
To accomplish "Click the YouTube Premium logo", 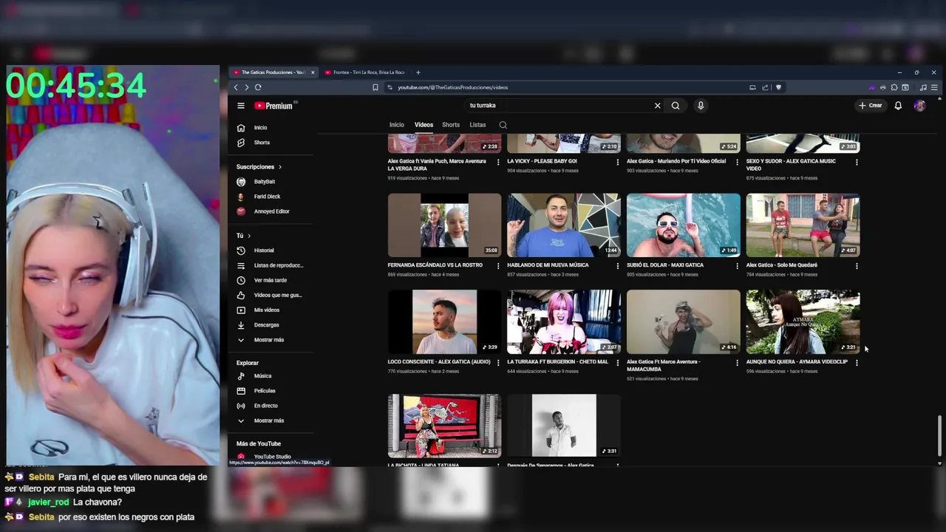I will [x=274, y=106].
